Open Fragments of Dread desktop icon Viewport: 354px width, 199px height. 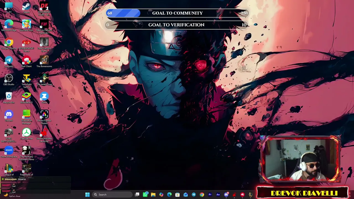pos(26,171)
